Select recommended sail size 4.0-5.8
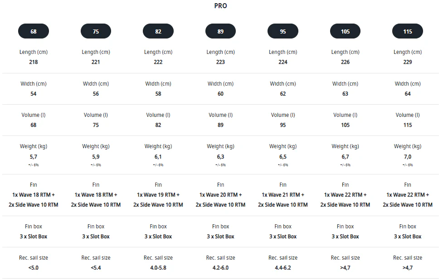The height and width of the screenshot is (280, 443). click(x=158, y=268)
